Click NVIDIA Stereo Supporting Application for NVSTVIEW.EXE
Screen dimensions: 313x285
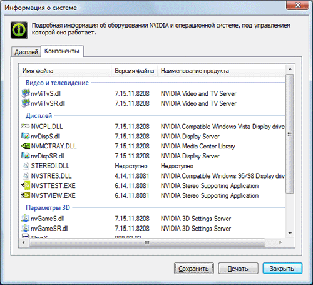(210, 195)
